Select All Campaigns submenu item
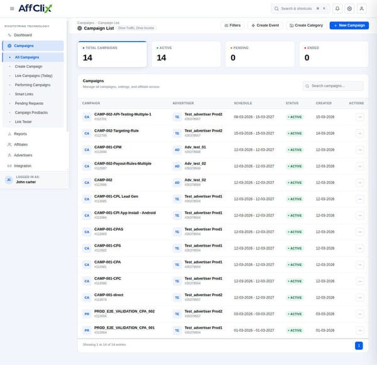The height and width of the screenshot is (365, 377). pyautogui.click(x=33, y=57)
